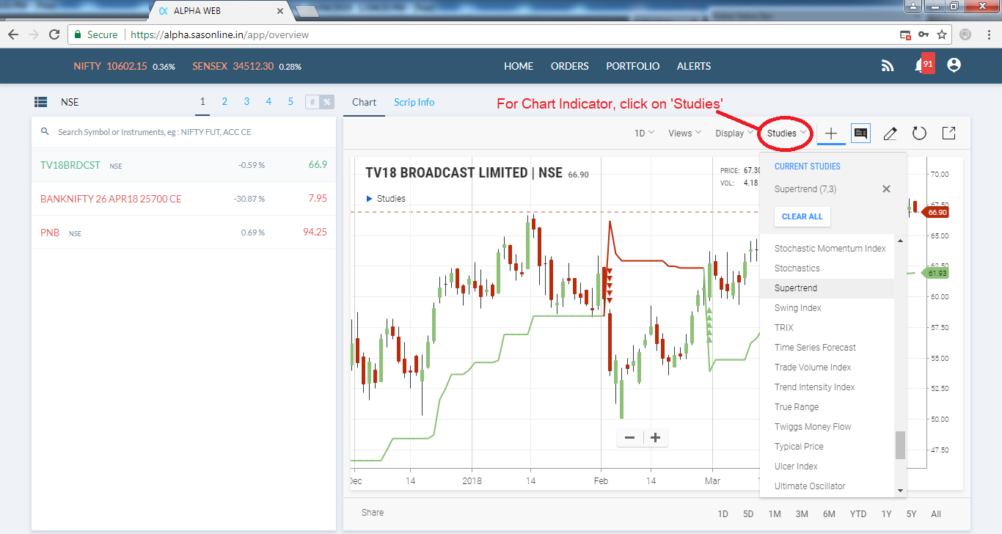Select watchlist tab 1

(202, 102)
